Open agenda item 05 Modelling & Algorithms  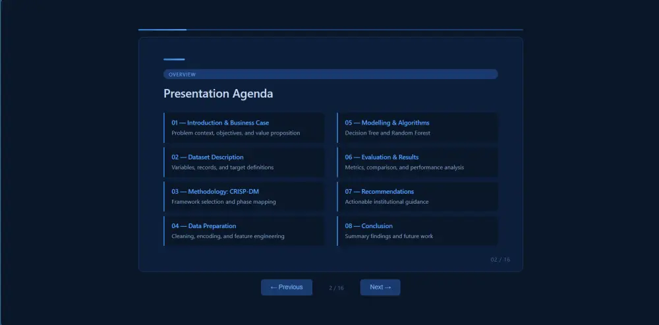click(x=417, y=128)
